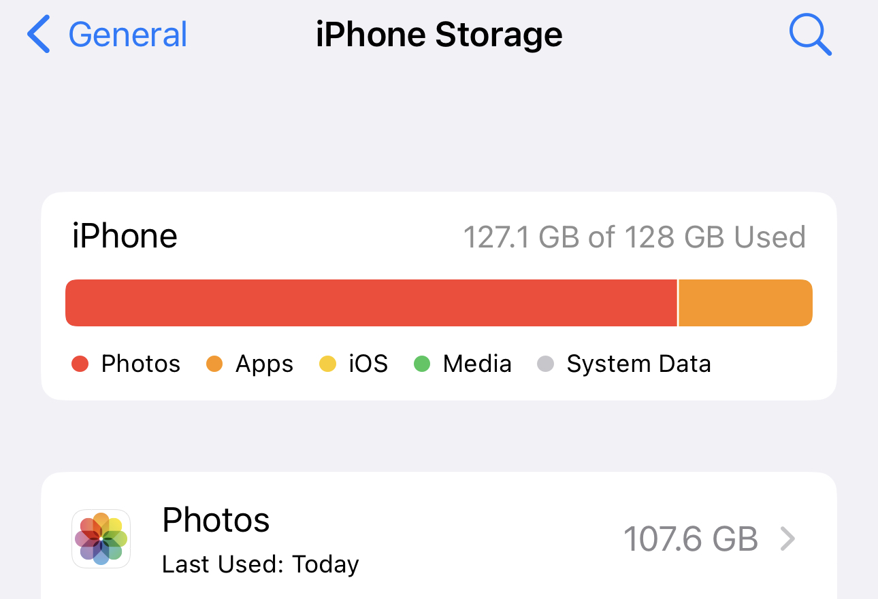Select the red Photos storage bar segment
Image resolution: width=878 pixels, height=599 pixels.
tap(371, 303)
